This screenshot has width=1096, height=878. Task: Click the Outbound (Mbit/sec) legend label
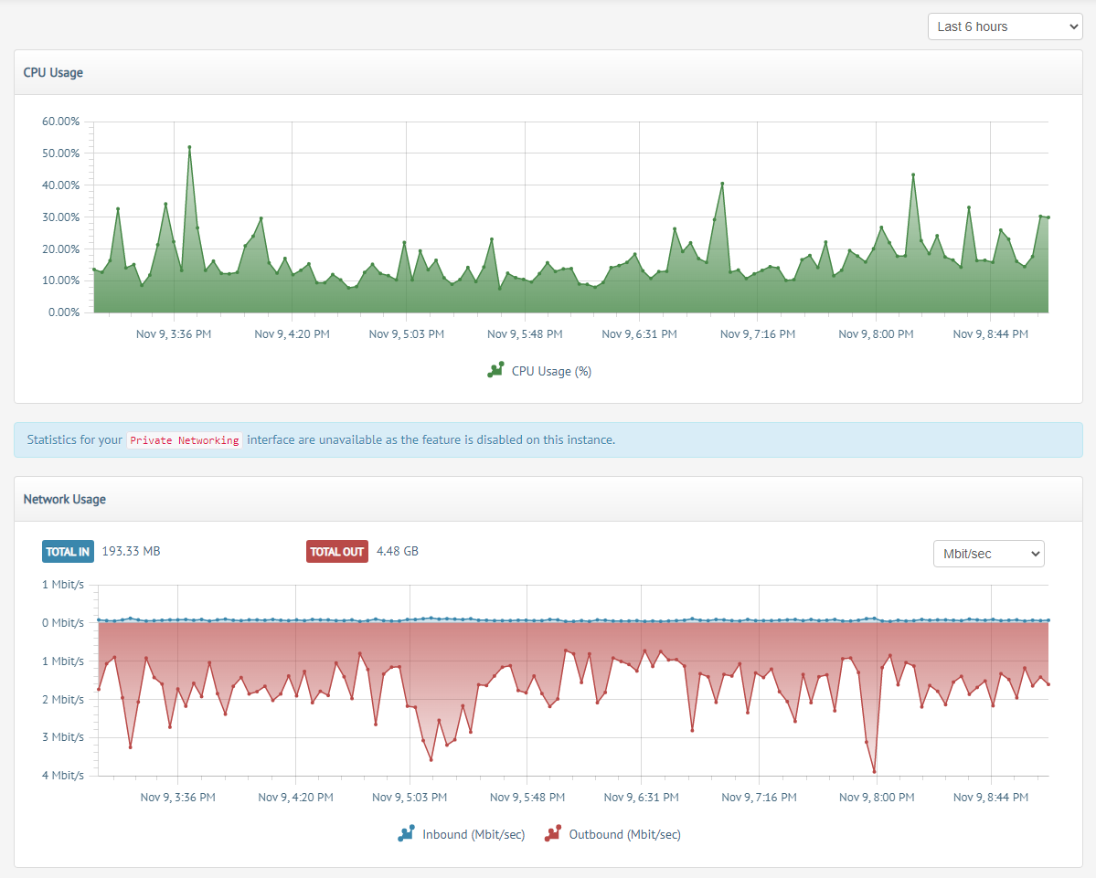(625, 835)
